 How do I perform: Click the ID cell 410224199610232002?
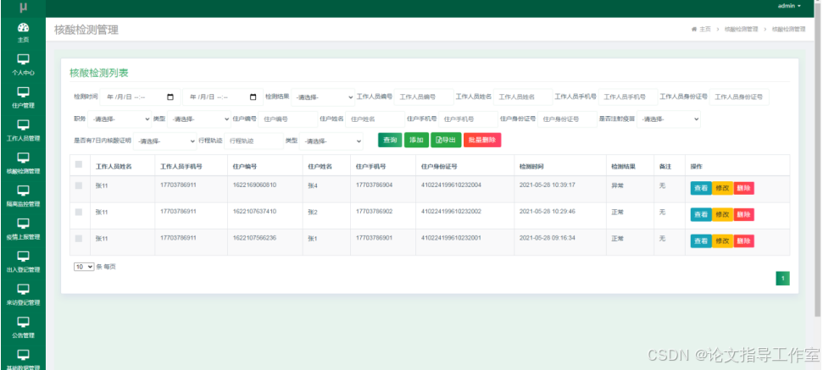click(452, 212)
